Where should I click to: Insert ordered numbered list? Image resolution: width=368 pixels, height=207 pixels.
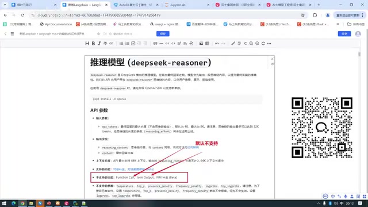(127, 44)
